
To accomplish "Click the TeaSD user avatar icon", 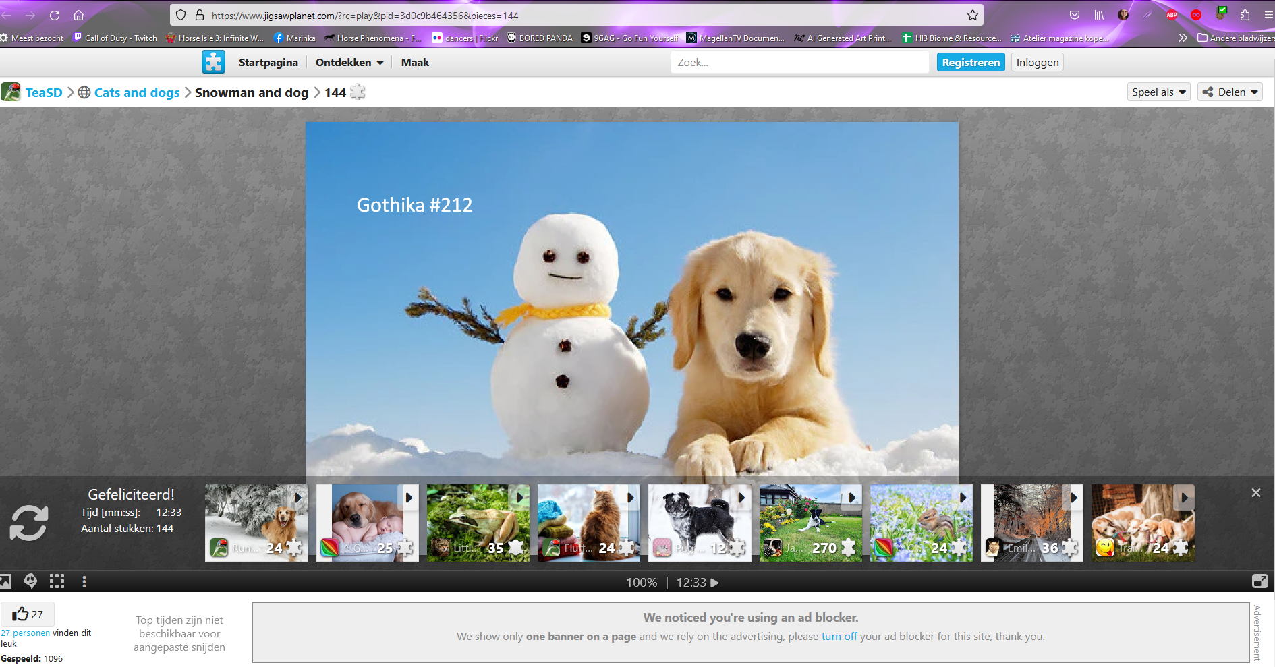I will (x=11, y=92).
